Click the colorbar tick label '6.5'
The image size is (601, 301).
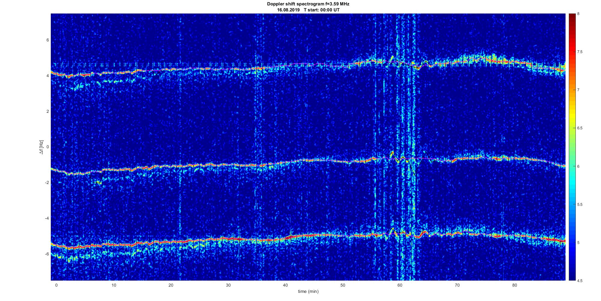tap(580, 128)
